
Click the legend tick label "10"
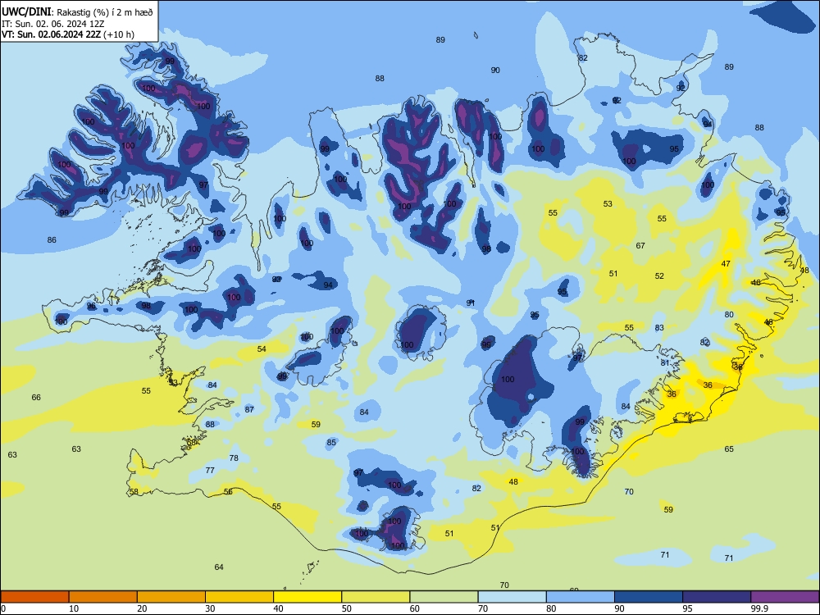pos(74,608)
